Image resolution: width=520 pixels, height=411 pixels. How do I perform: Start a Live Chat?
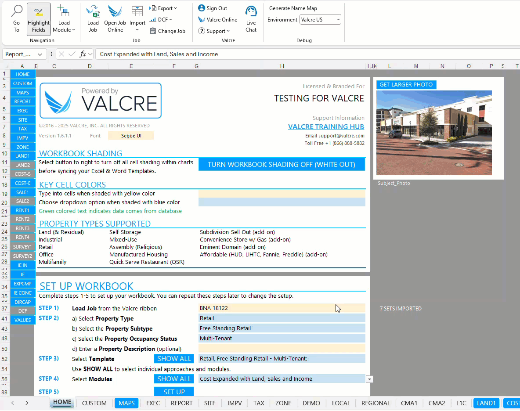[251, 19]
